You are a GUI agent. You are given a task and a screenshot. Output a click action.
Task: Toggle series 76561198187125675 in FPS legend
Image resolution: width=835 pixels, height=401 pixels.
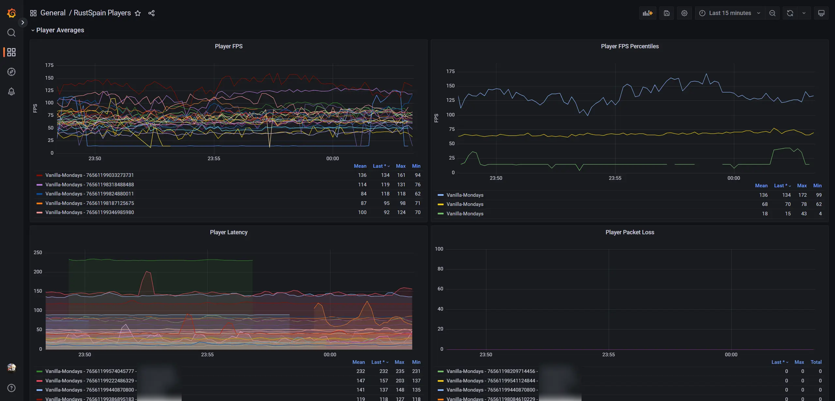click(90, 203)
